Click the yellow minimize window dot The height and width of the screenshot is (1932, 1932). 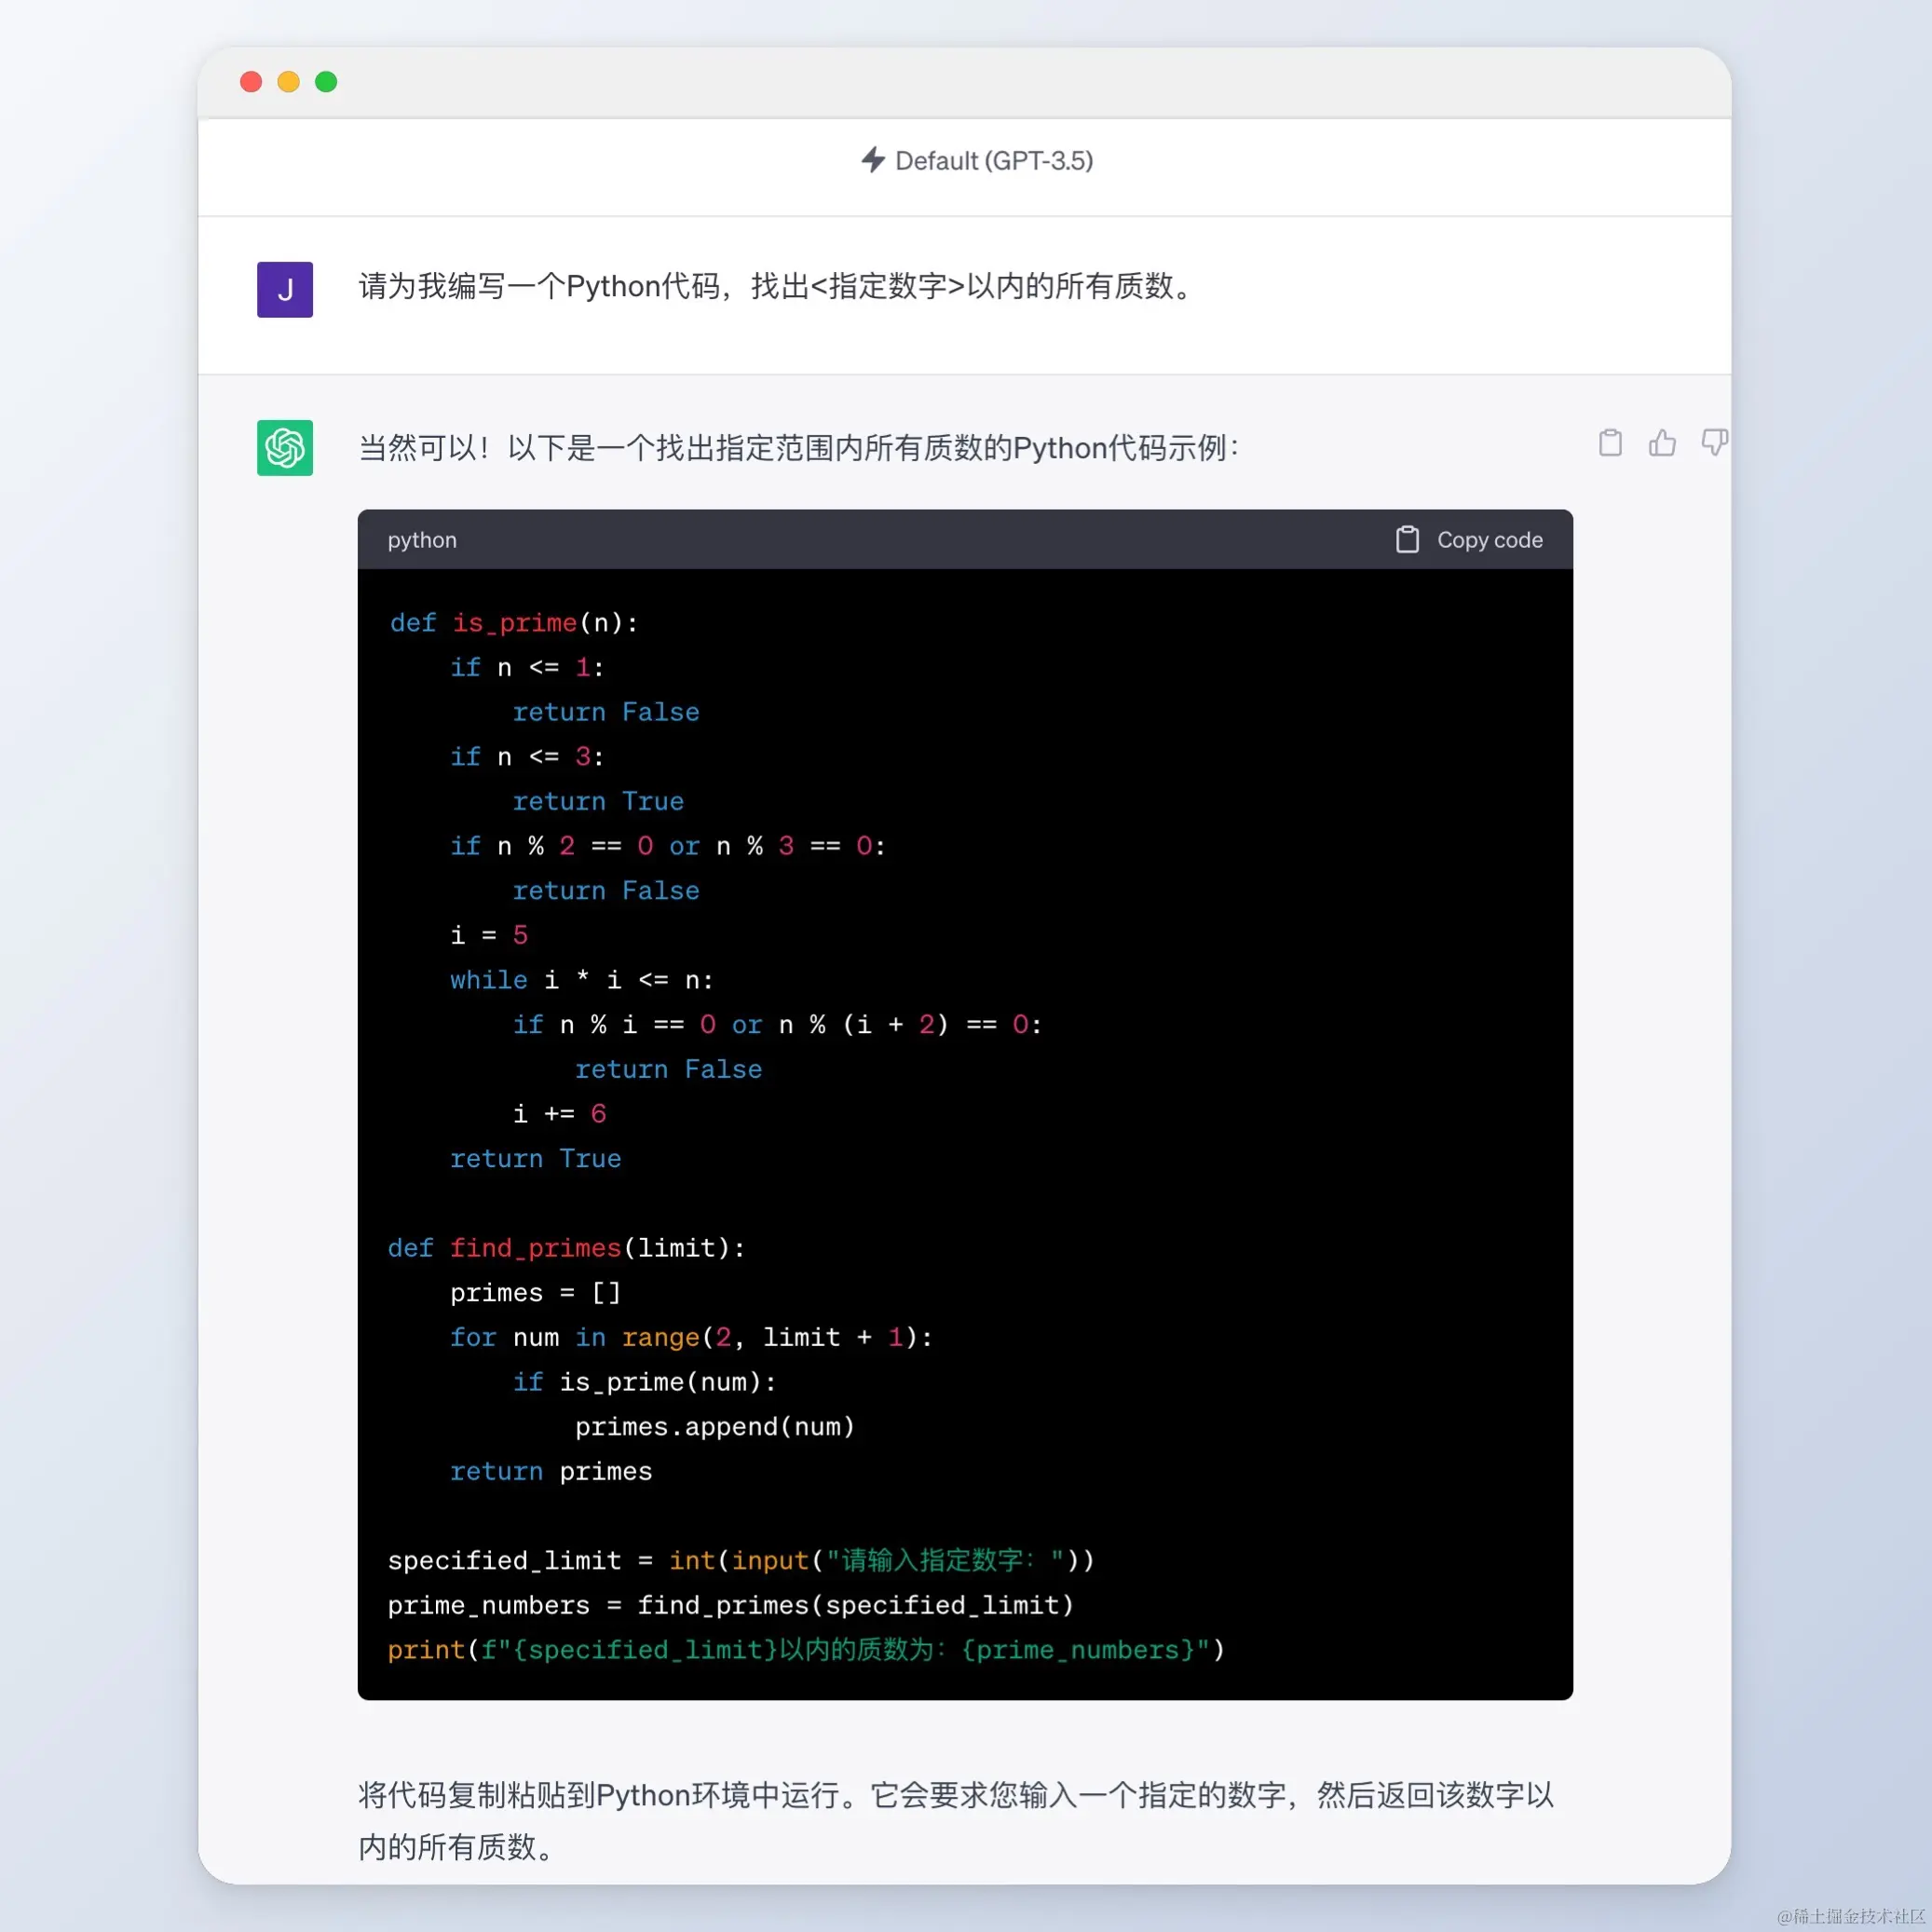pyautogui.click(x=289, y=82)
